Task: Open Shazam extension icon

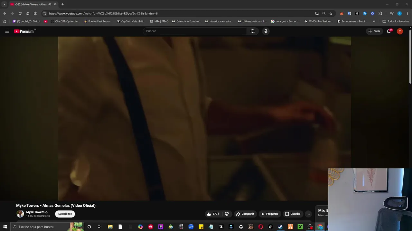Action: (365, 13)
